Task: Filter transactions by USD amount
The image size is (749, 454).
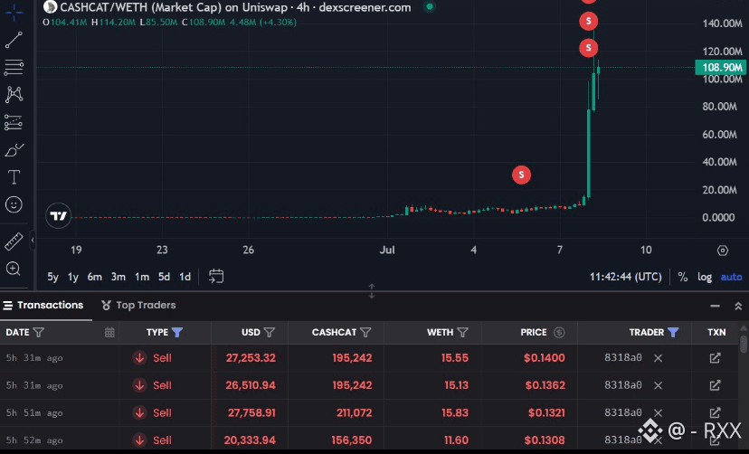Action: tap(270, 332)
